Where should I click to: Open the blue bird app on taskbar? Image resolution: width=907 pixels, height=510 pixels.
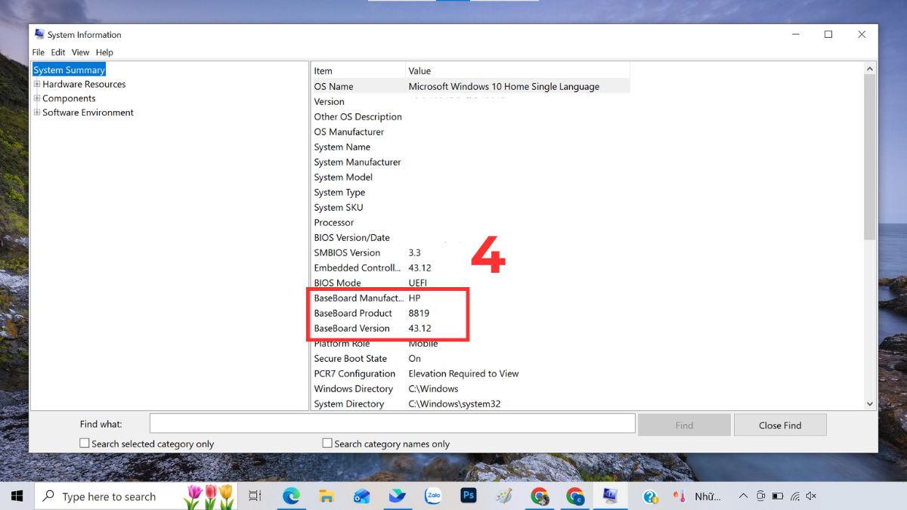[398, 496]
